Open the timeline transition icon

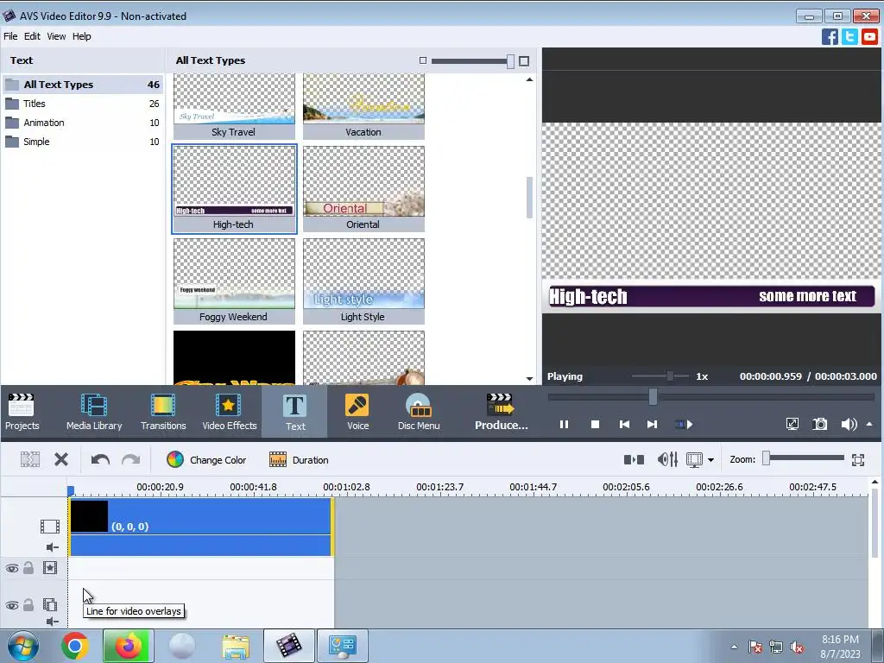pos(634,460)
